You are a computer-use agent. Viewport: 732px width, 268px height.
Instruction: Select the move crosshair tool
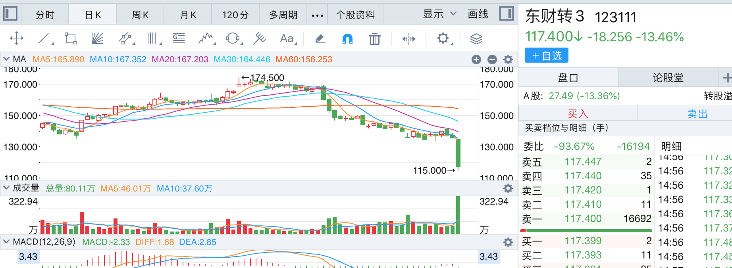coord(17,38)
